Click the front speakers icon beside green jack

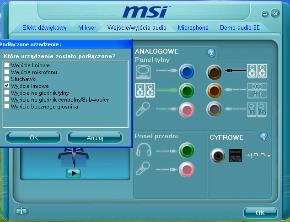tap(145, 90)
